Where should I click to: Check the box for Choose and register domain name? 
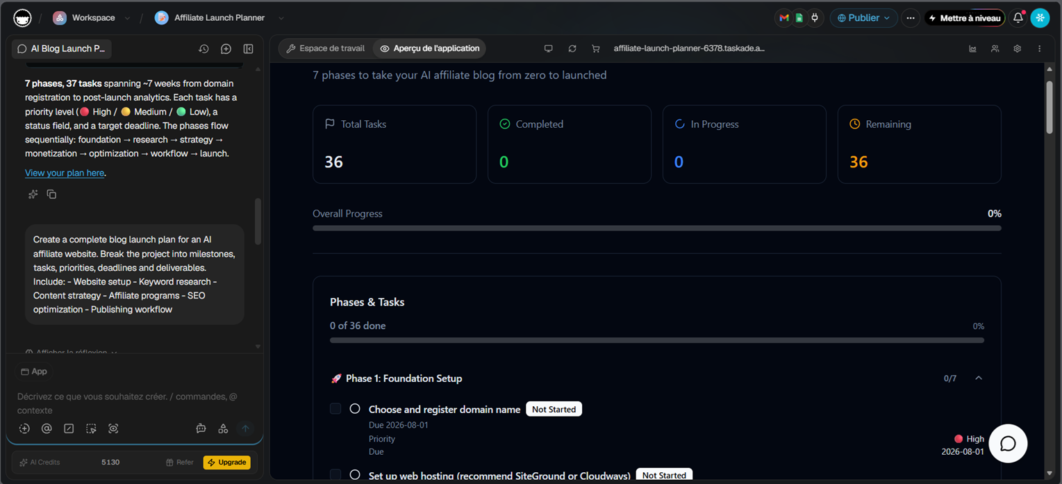pos(335,409)
